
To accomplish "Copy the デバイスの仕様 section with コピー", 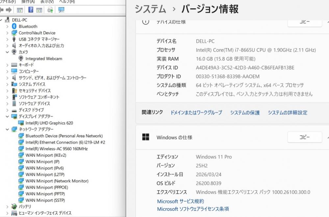I will (305, 22).
